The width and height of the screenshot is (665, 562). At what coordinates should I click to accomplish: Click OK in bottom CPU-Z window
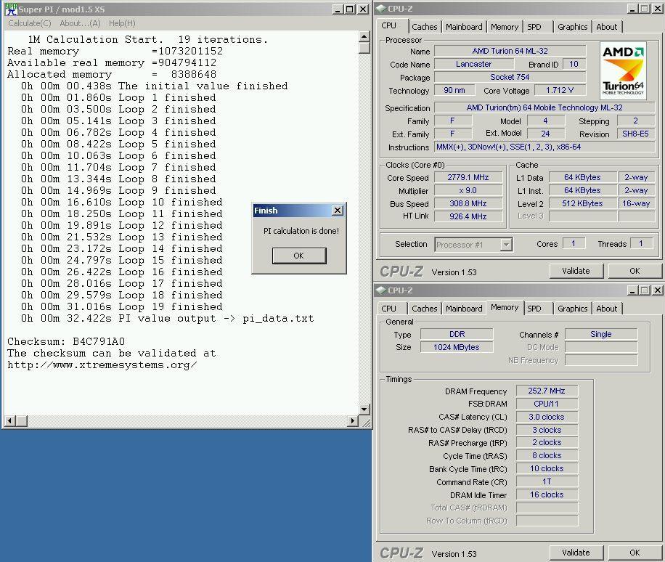click(x=635, y=553)
